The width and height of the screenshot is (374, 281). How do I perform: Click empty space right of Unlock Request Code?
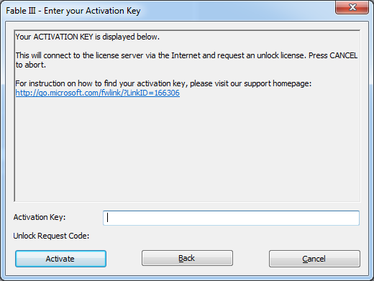pos(224,236)
